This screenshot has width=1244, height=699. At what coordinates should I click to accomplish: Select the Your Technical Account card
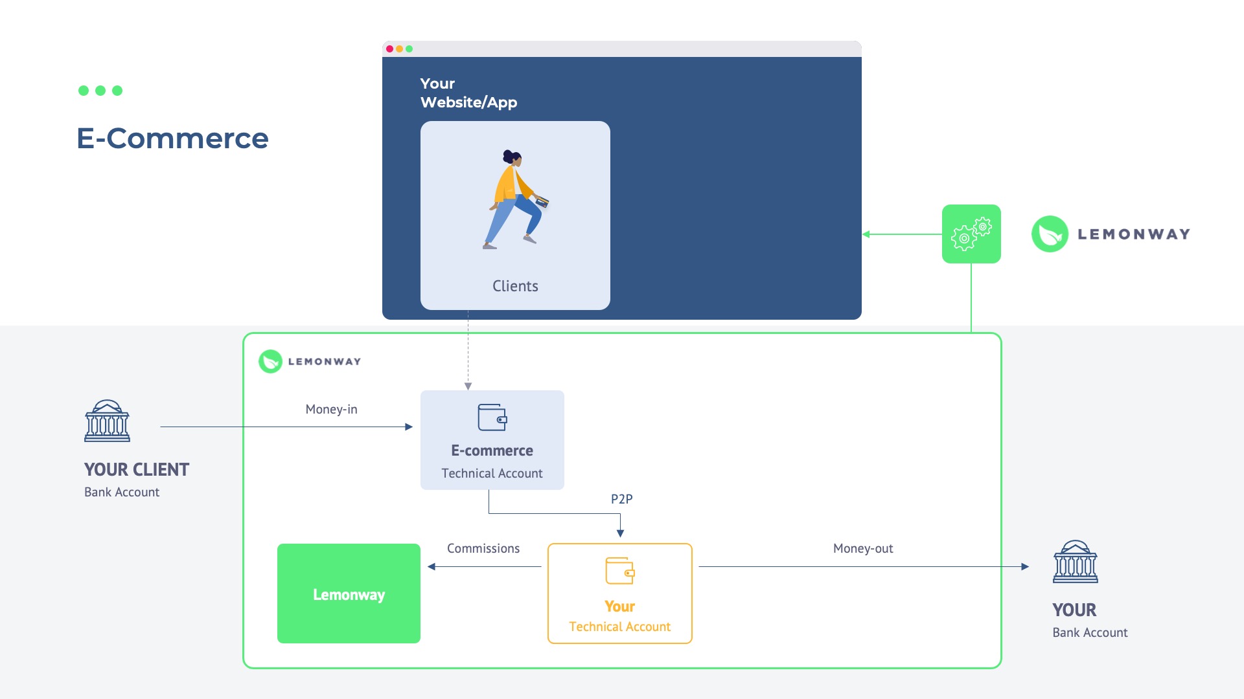click(620, 594)
